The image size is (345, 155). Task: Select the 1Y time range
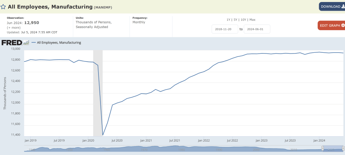click(229, 20)
